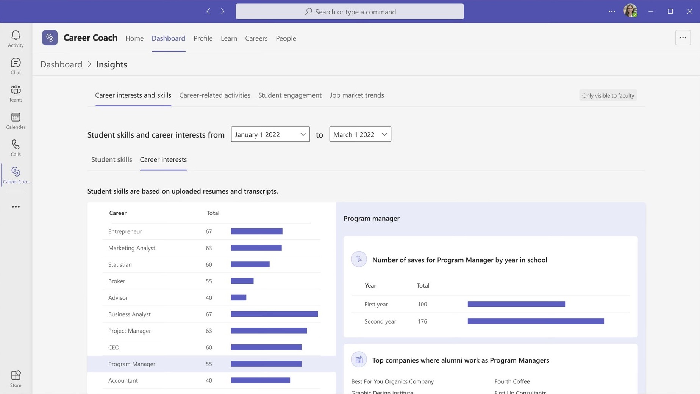Click the Second year row
The width and height of the screenshot is (700, 394).
(491, 321)
